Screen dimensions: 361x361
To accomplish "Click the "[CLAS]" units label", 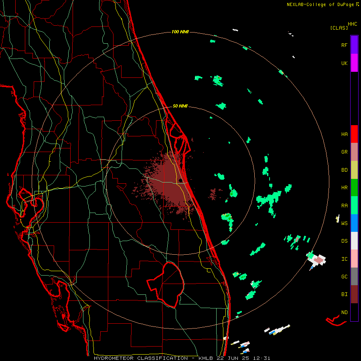I will [x=339, y=28].
